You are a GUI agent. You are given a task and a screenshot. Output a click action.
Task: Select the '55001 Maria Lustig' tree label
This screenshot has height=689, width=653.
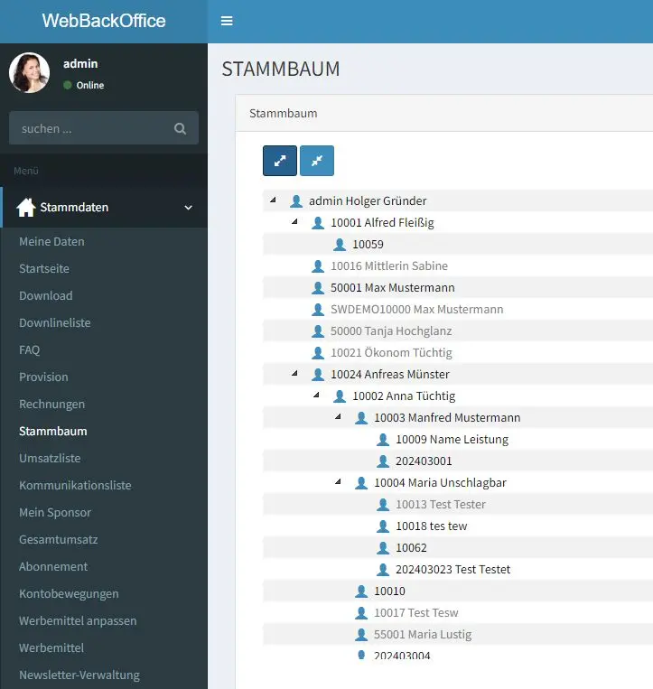(x=423, y=635)
